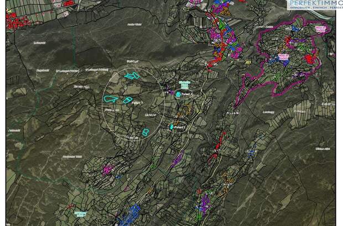Select the cyan Paket 3 marker
The width and height of the screenshot is (343, 226).
click(x=178, y=95)
